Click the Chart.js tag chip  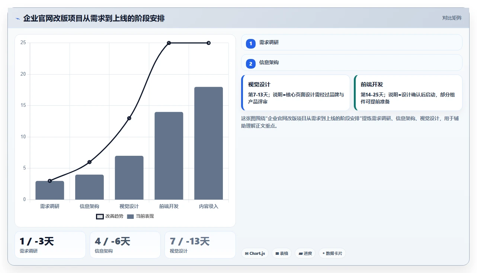tap(255, 253)
